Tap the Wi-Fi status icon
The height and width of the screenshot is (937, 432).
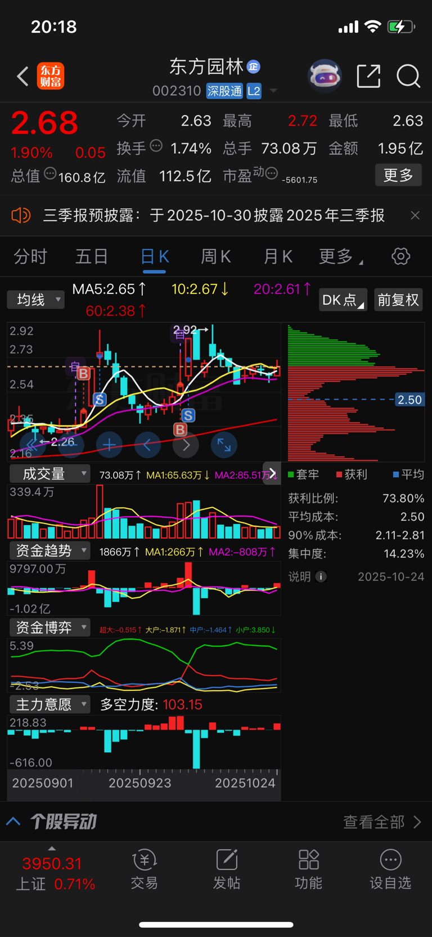tap(372, 26)
